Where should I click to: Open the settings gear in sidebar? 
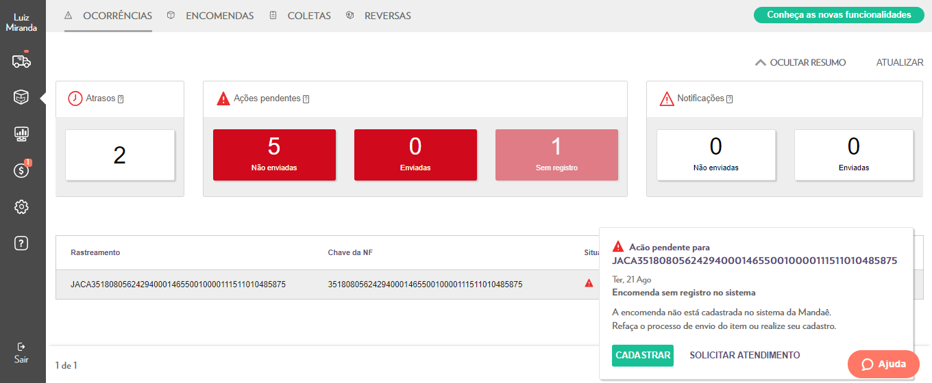coord(21,207)
